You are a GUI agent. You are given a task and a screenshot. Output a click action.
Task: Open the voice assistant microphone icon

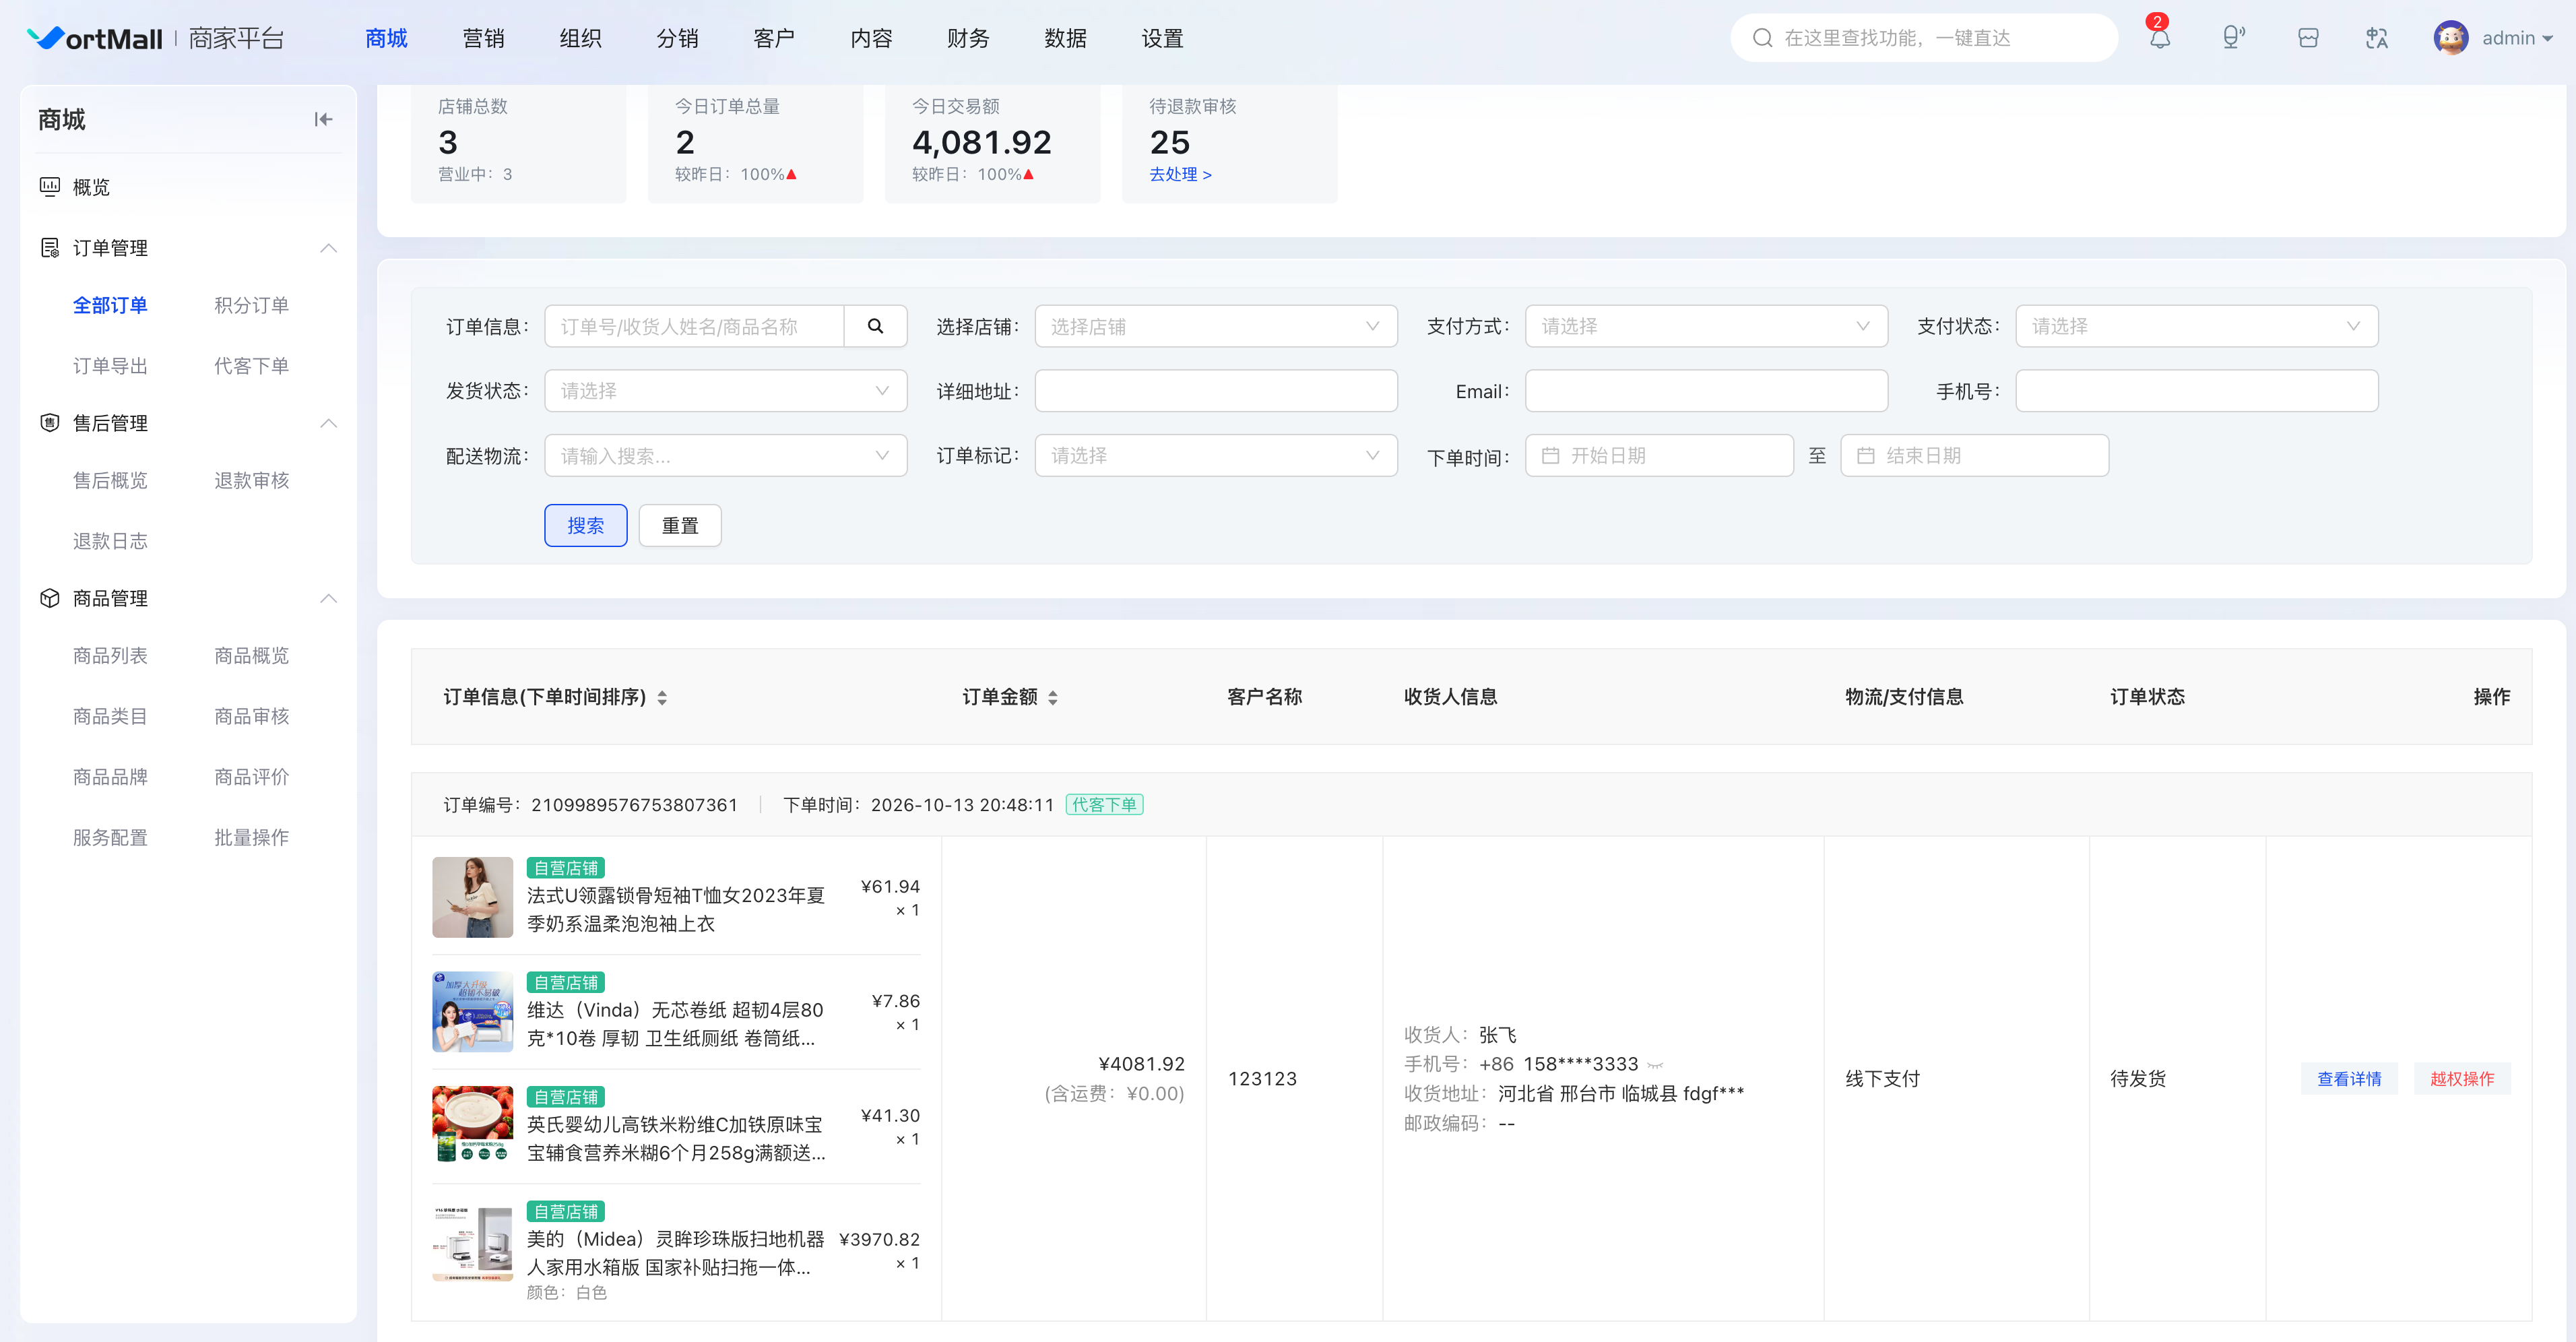tap(2233, 38)
